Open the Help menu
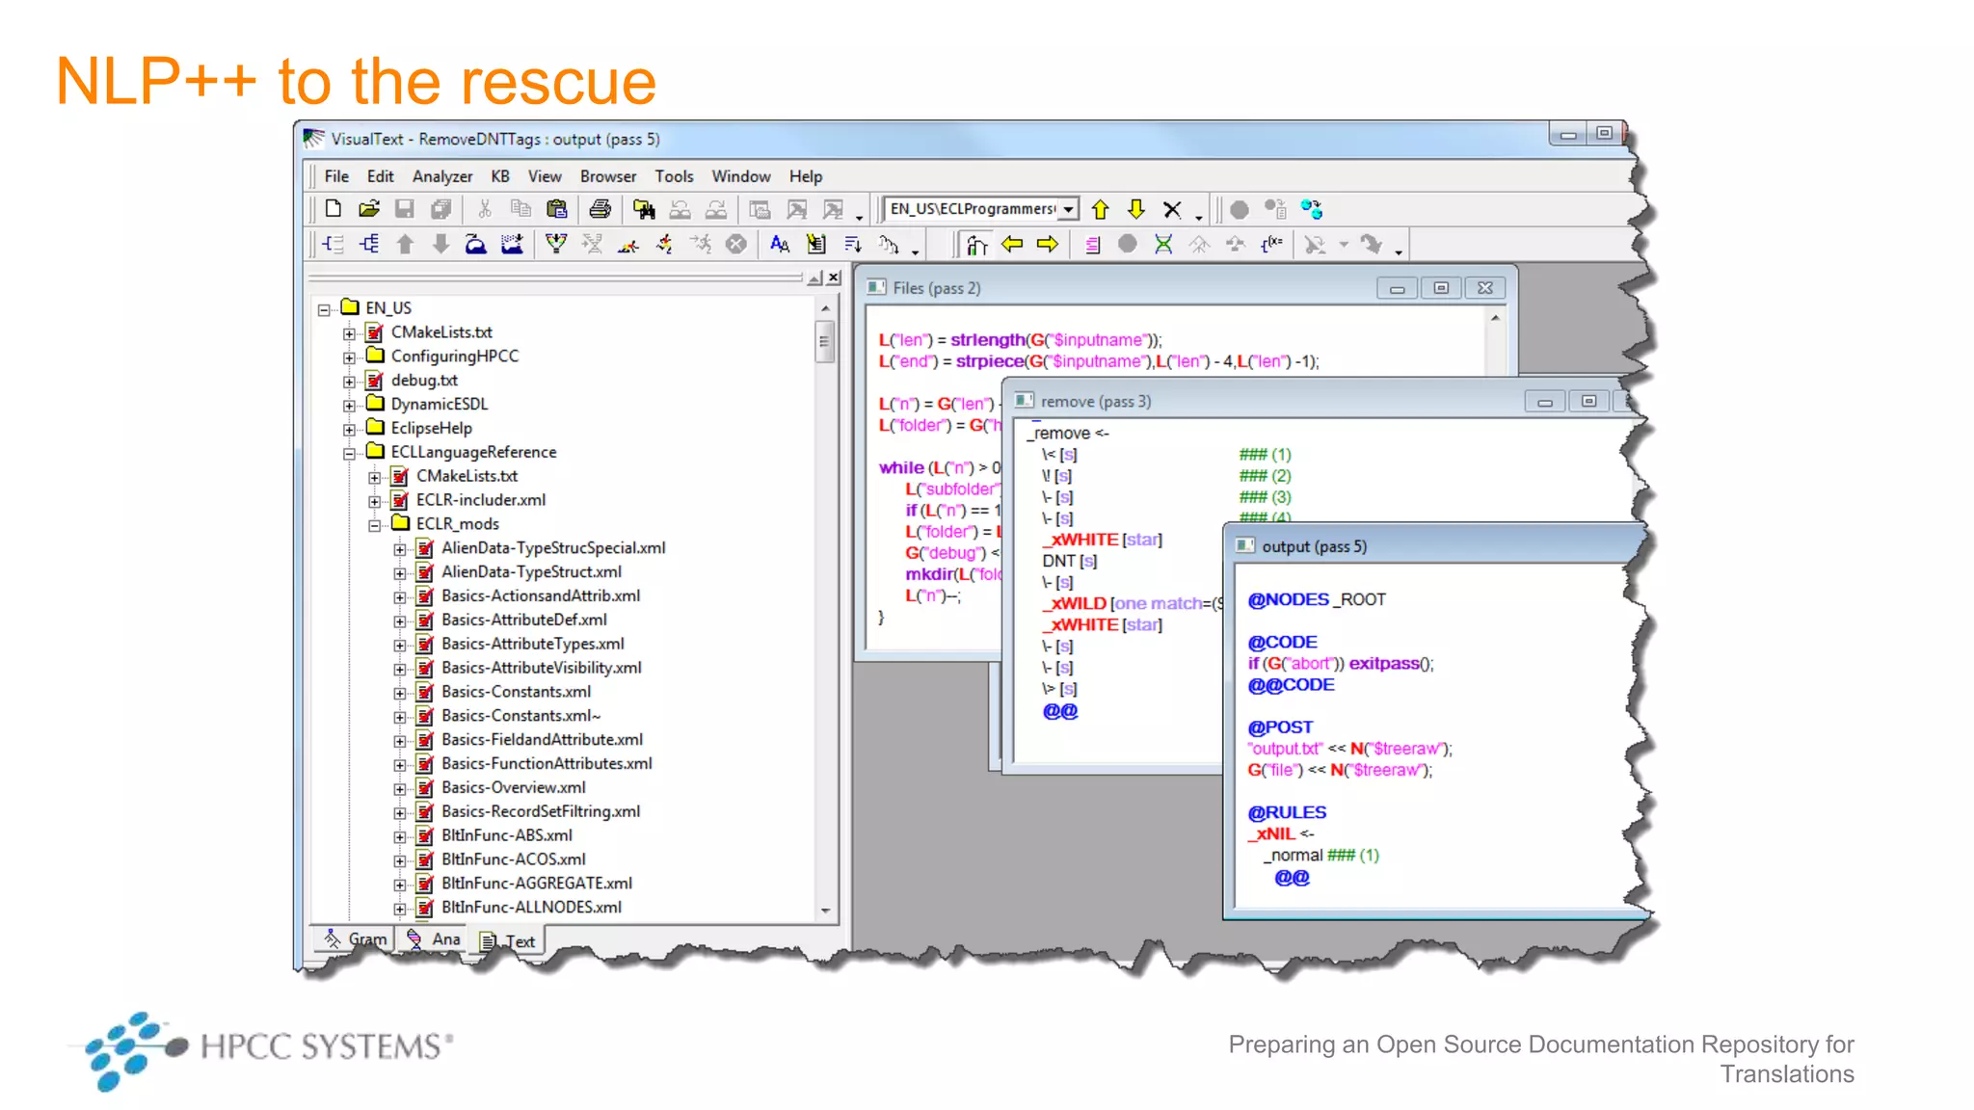Screen dimensions: 1974x1110 [x=806, y=176]
